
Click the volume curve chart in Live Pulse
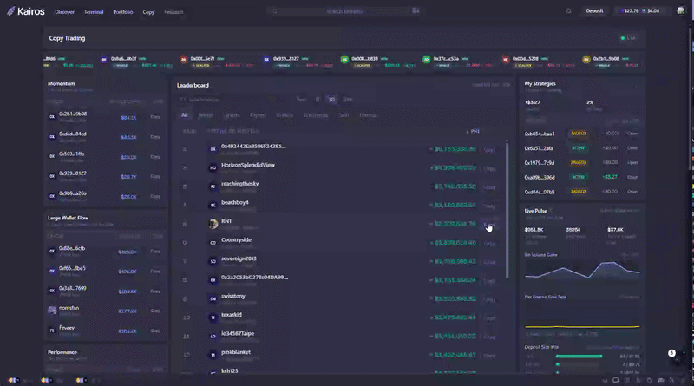click(582, 269)
